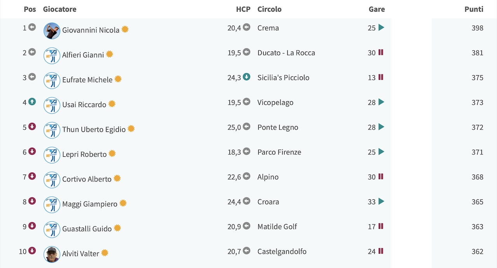Image resolution: width=497 pixels, height=268 pixels.
Task: Click the play icon beside 33 gare
Action: click(381, 201)
